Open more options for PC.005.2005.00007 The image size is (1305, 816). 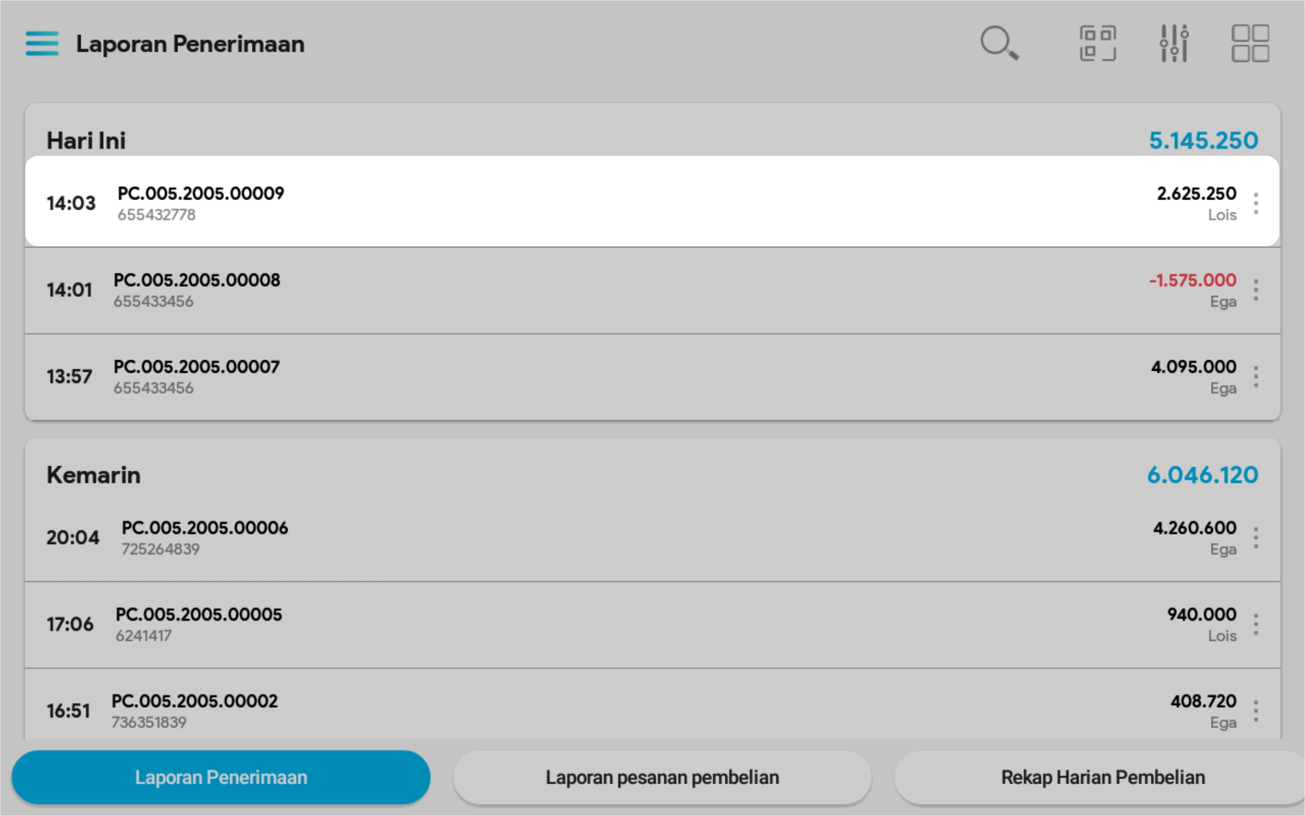click(x=1256, y=377)
